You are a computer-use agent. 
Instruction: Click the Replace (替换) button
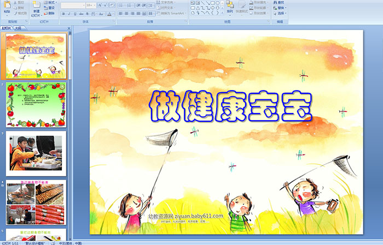[280, 8]
